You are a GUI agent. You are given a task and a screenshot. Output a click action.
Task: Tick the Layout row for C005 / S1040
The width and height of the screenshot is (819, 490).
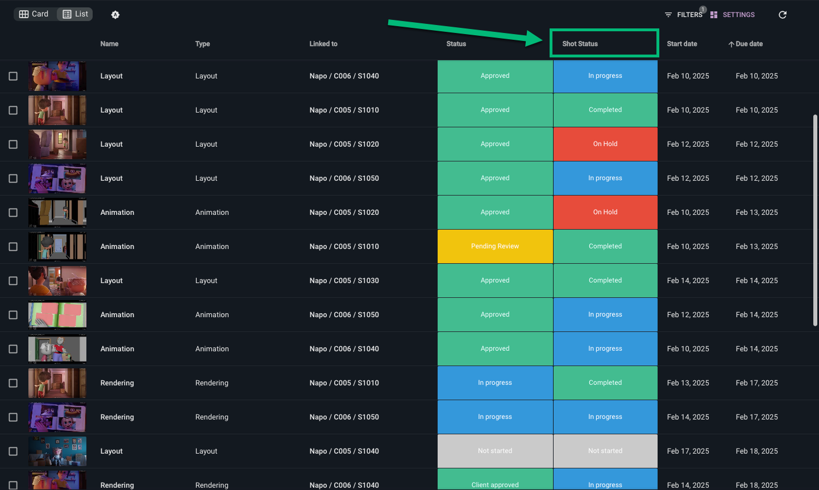coord(13,451)
